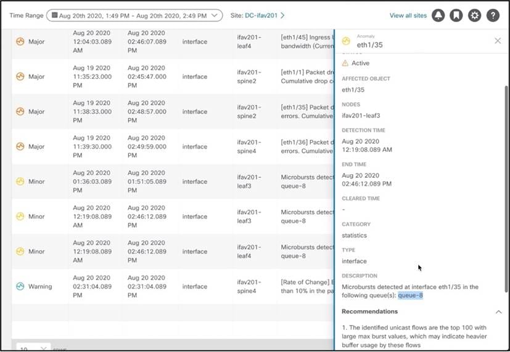Screen dimensions: 510x352
Task: Click the [eth1/1] Packet drop description
Action: (x=307, y=76)
